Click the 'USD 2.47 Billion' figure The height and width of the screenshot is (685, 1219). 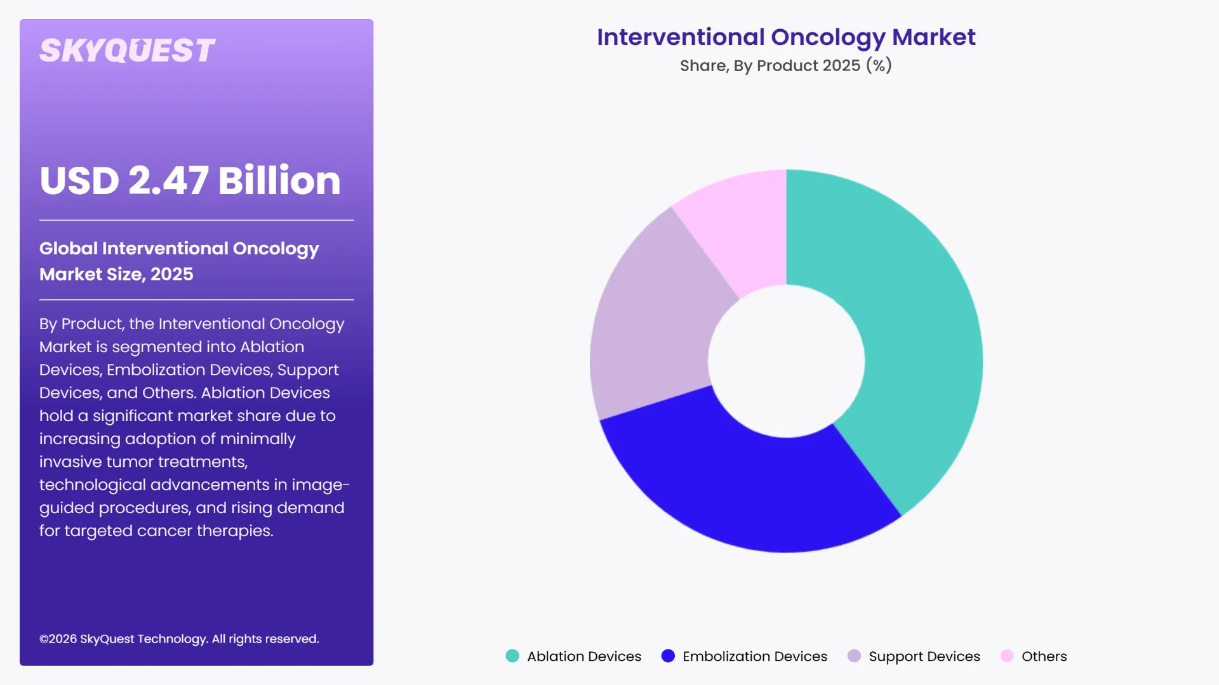(190, 180)
